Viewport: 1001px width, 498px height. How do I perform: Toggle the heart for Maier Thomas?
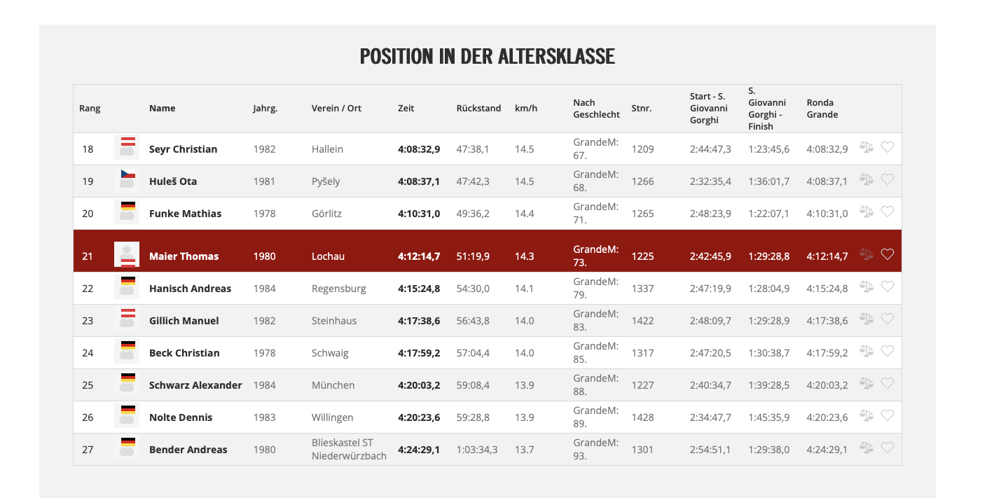coord(888,254)
